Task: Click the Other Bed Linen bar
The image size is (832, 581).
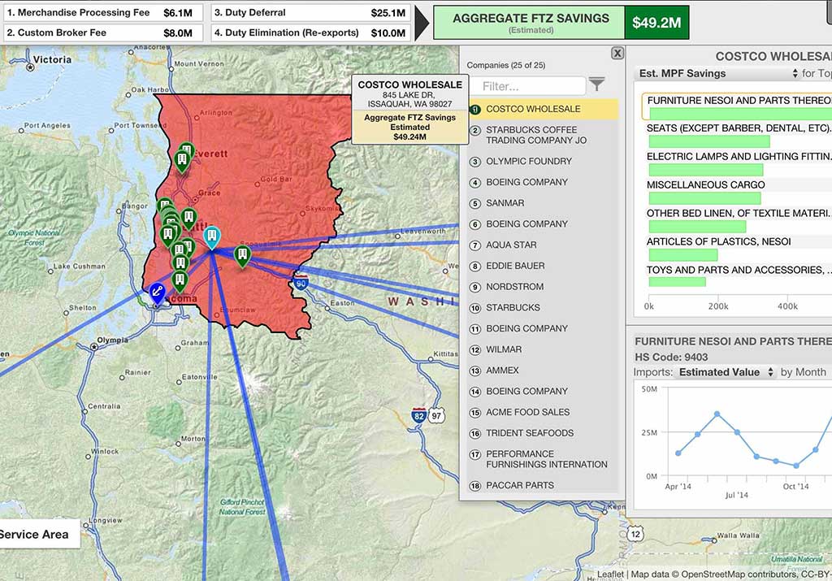Action: tap(698, 227)
